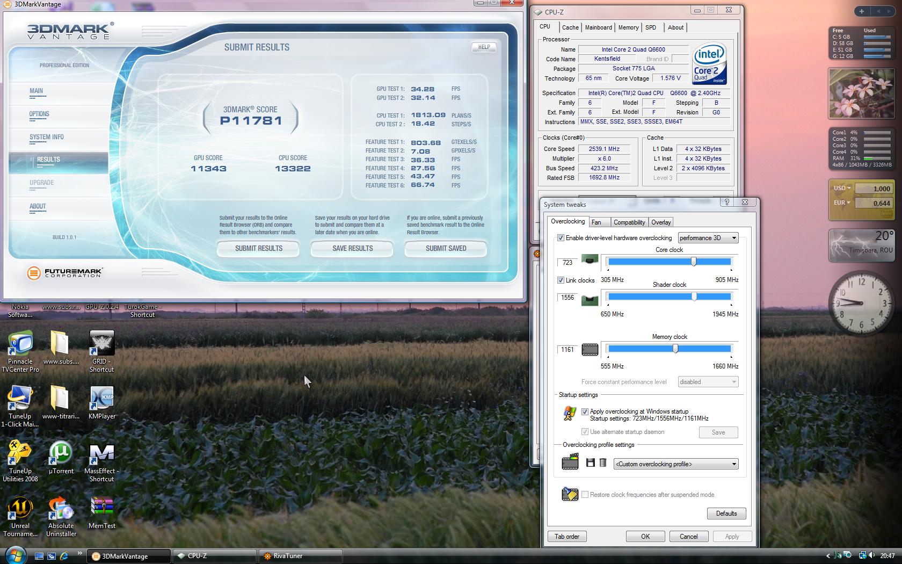The height and width of the screenshot is (564, 902).
Task: Click the Memory clock slider handle
Action: pyautogui.click(x=675, y=349)
